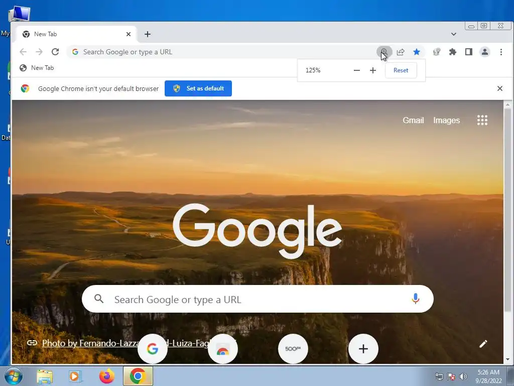Dismiss the default browser infobar
The width and height of the screenshot is (514, 386).
pyautogui.click(x=499, y=88)
